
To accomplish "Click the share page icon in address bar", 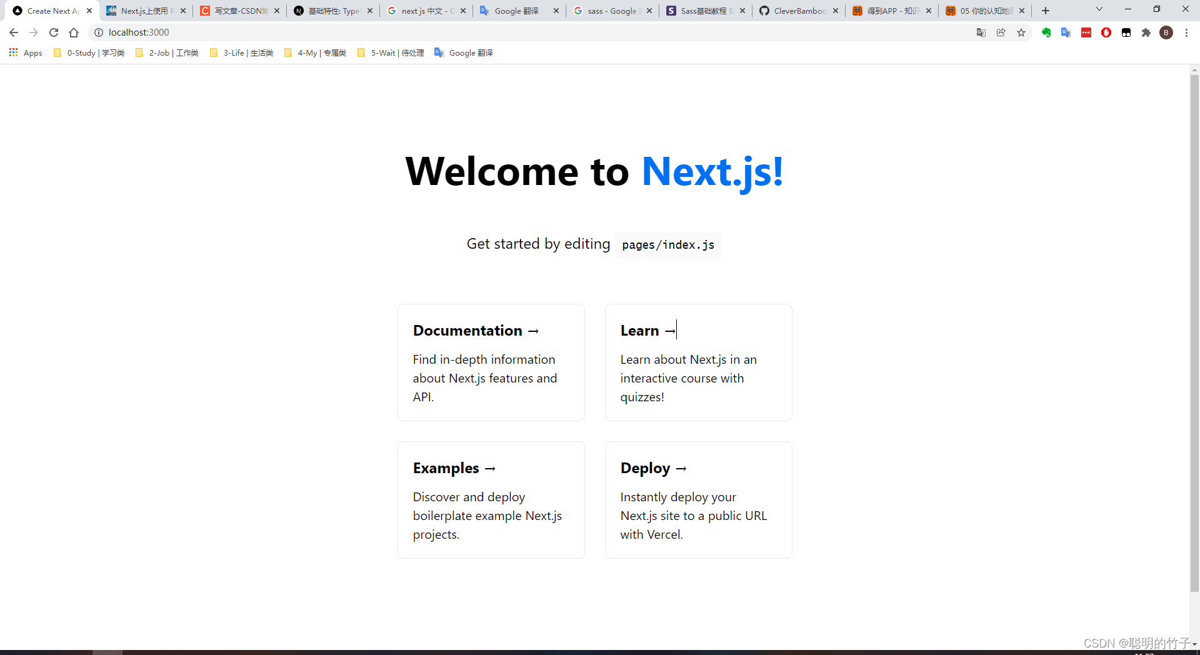I will (1001, 32).
